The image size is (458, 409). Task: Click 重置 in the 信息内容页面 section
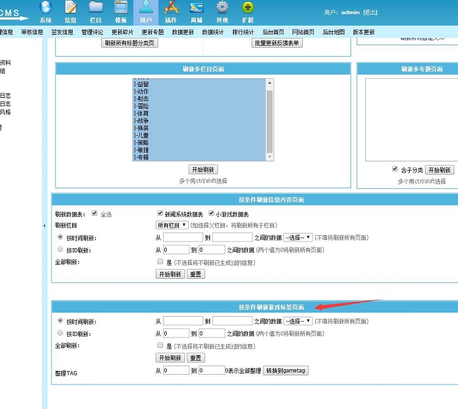(195, 275)
